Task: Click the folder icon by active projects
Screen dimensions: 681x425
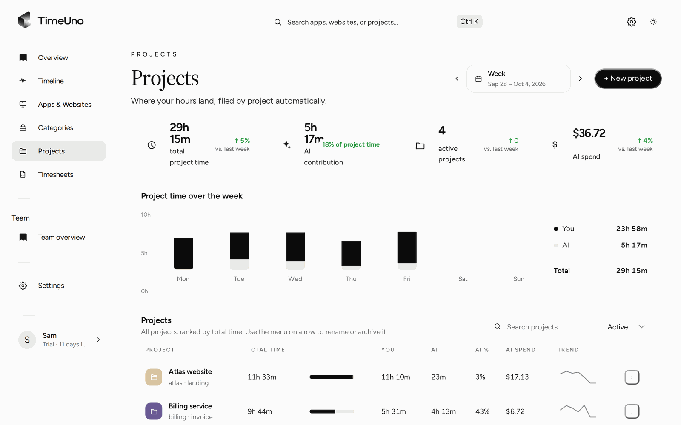Action: [420, 146]
